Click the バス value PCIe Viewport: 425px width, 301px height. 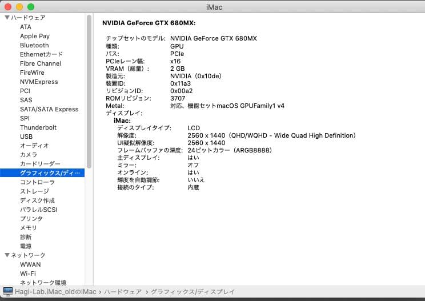click(177, 54)
